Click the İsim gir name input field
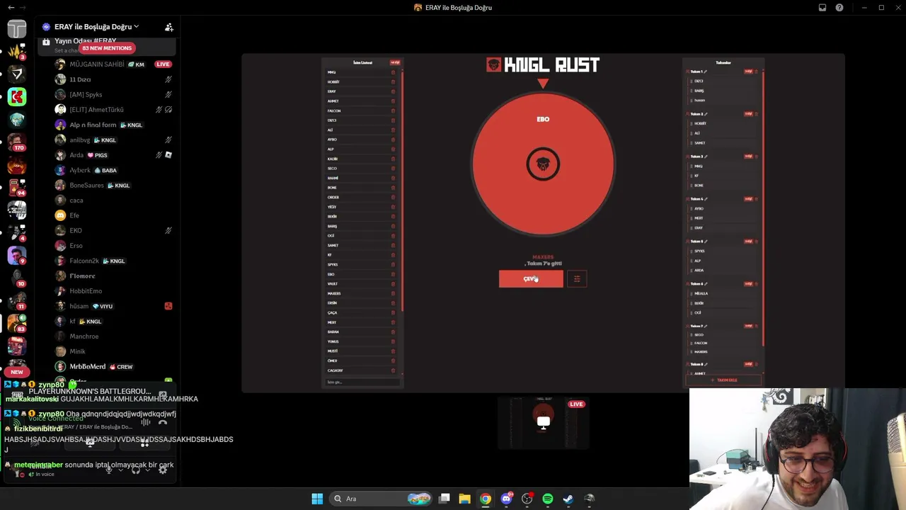Image resolution: width=906 pixels, height=510 pixels. (363, 382)
